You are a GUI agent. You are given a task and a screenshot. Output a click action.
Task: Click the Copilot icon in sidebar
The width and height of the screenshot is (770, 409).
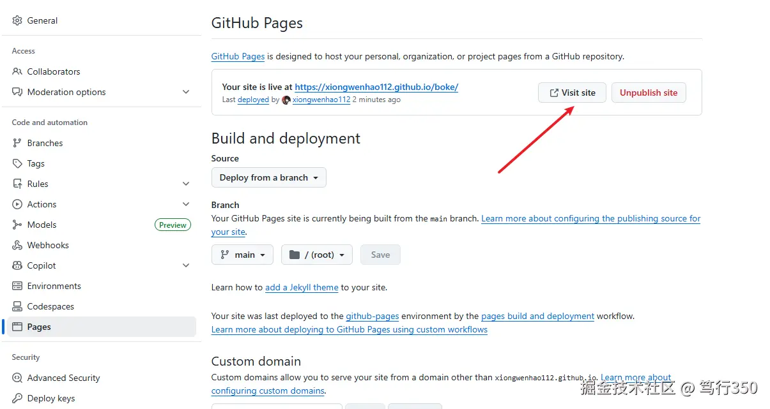[17, 265]
